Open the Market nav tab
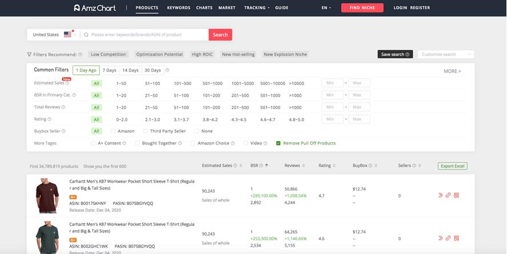The width and height of the screenshot is (507, 254). click(227, 8)
